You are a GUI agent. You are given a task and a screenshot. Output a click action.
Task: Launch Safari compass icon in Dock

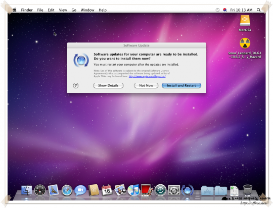click(67, 190)
